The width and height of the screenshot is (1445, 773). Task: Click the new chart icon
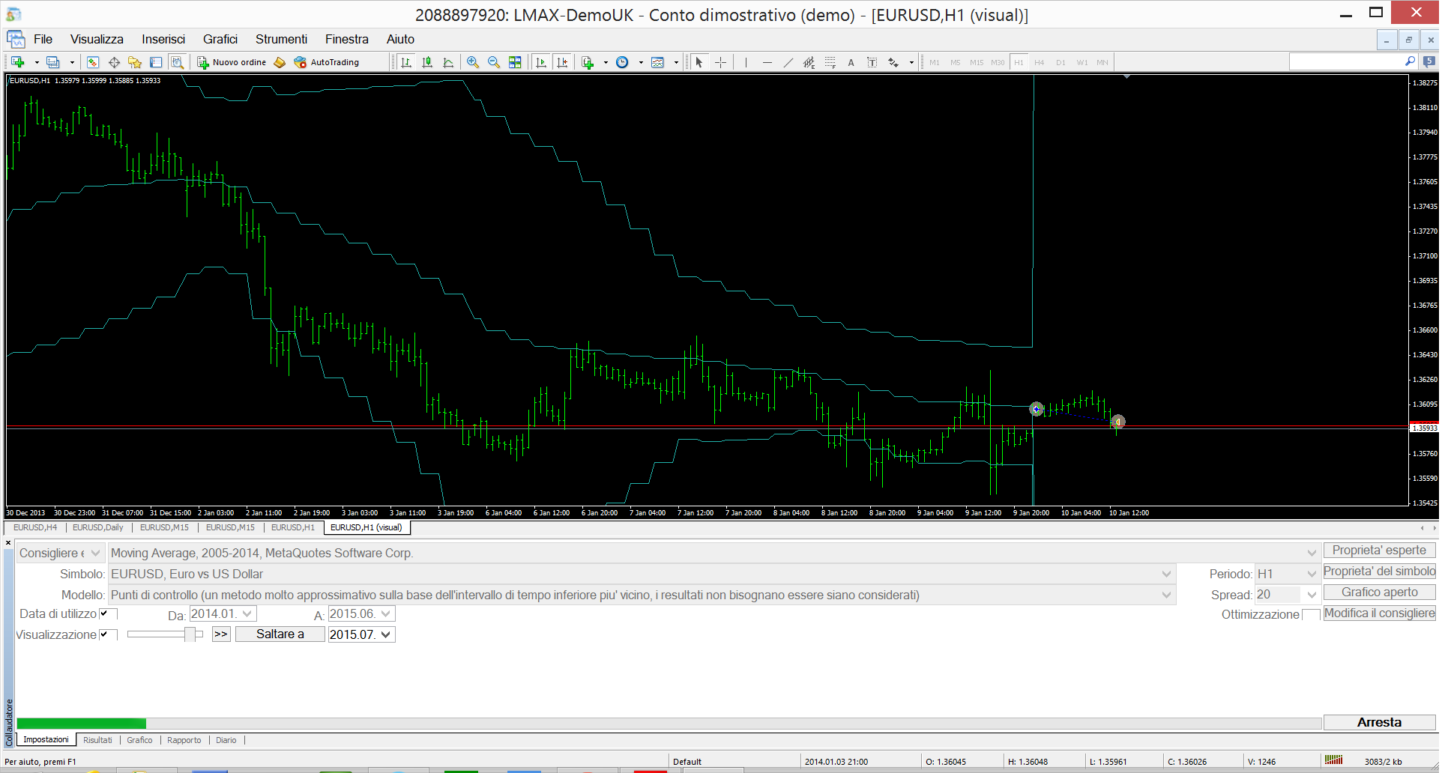tap(18, 62)
